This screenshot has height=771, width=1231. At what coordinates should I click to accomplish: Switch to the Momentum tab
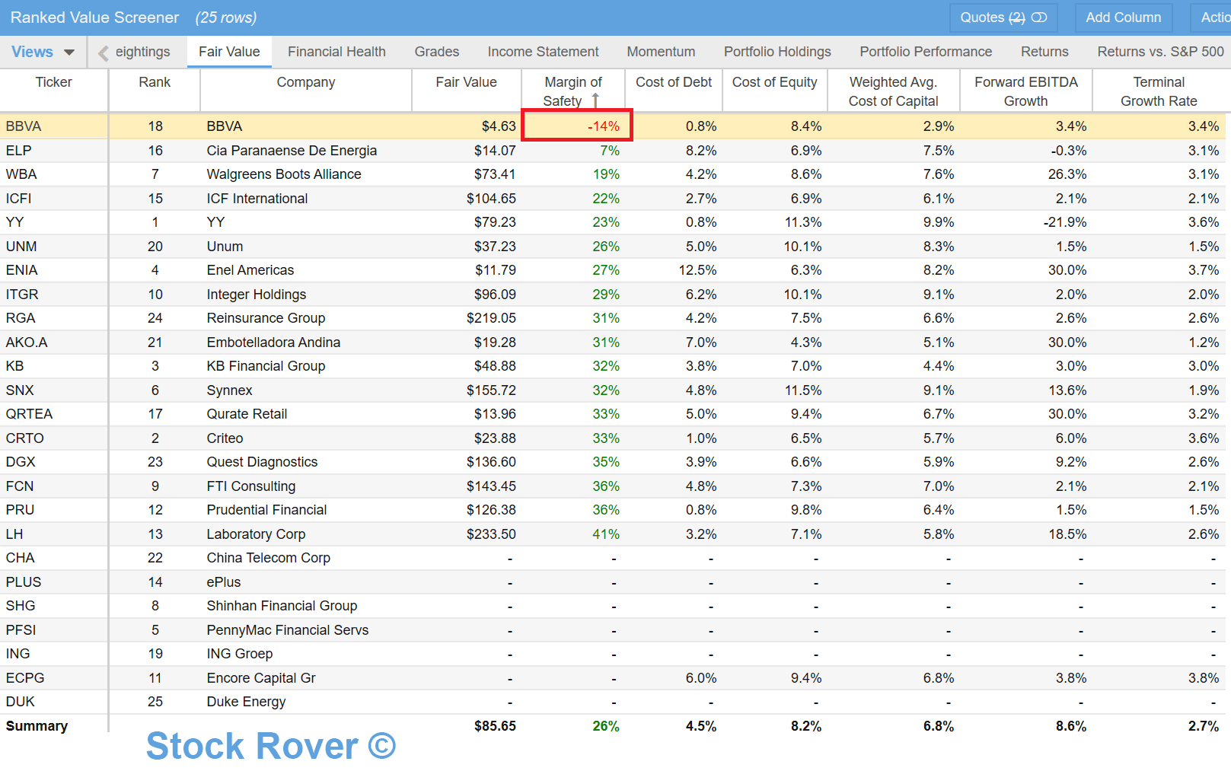coord(661,52)
